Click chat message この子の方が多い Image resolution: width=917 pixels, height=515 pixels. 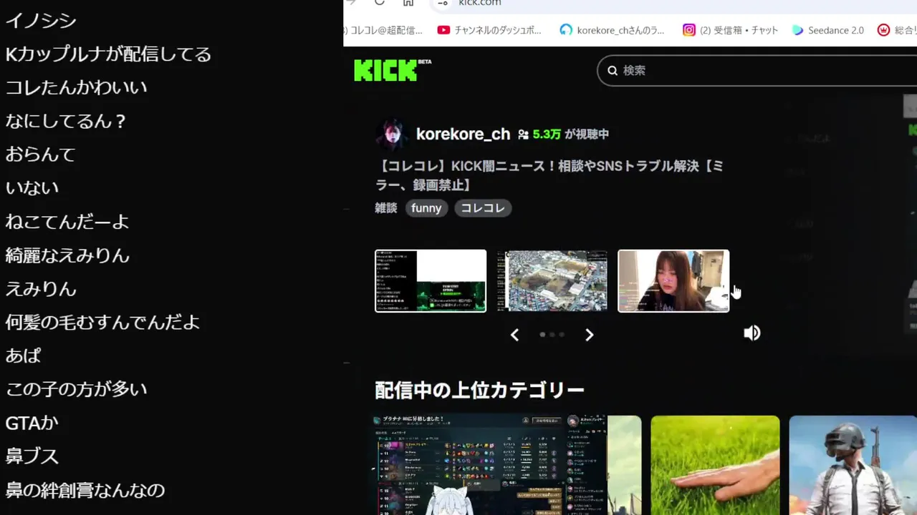(76, 389)
